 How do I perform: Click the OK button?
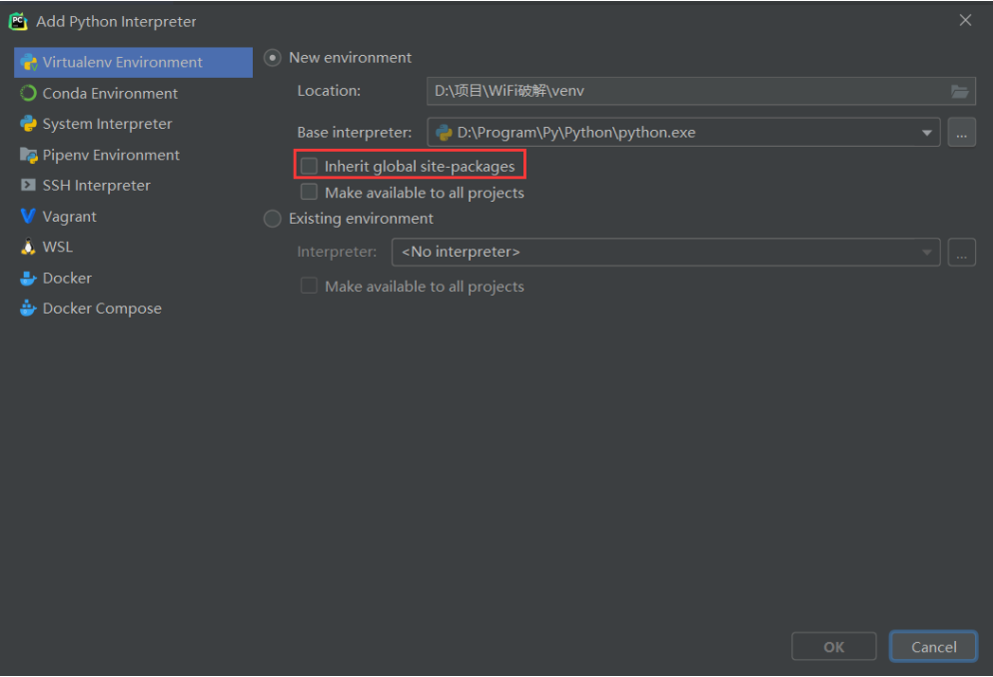833,647
